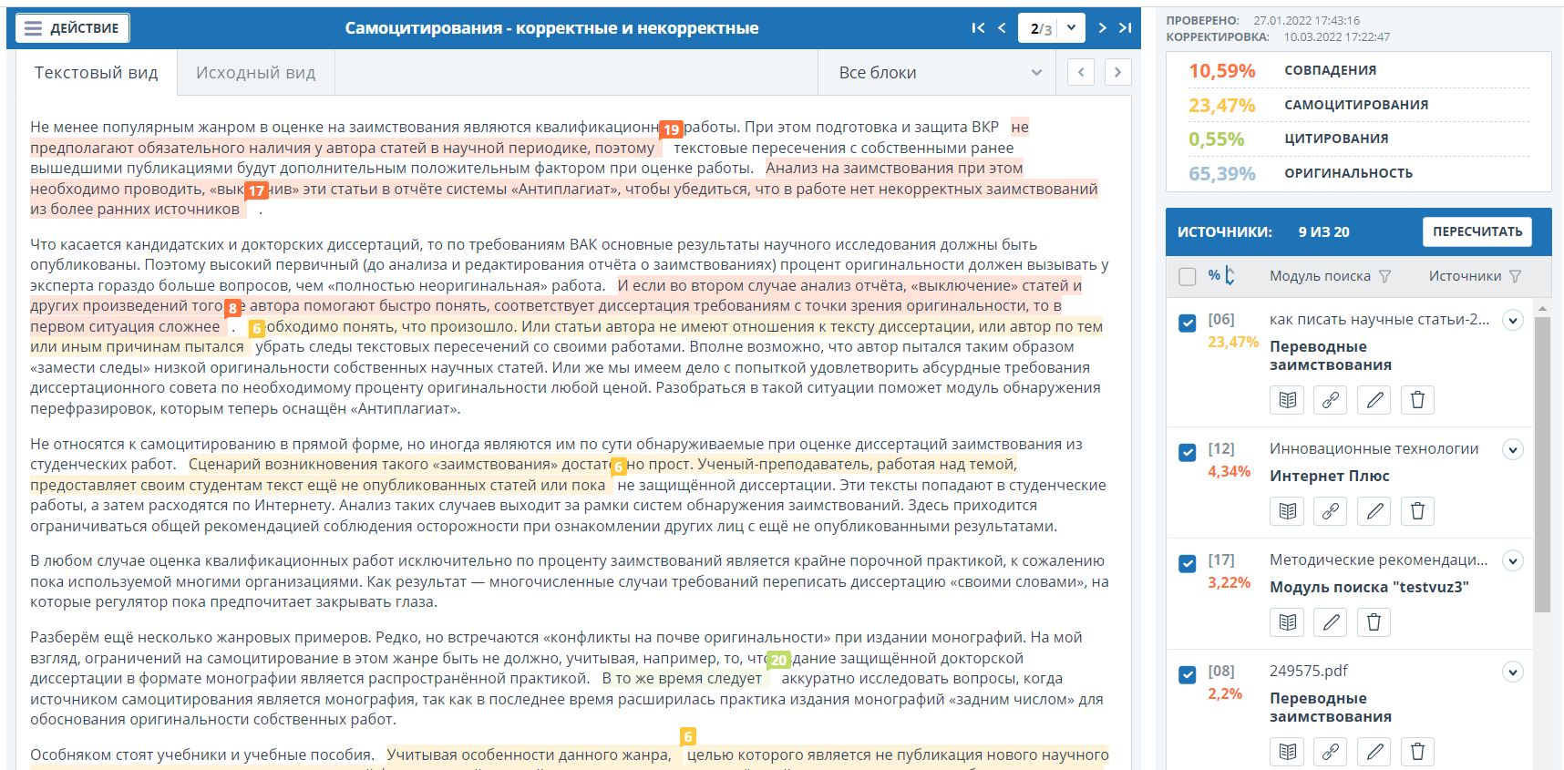The image size is (1564, 770).
Task: Open text view of source [06]
Action: pos(1287,400)
